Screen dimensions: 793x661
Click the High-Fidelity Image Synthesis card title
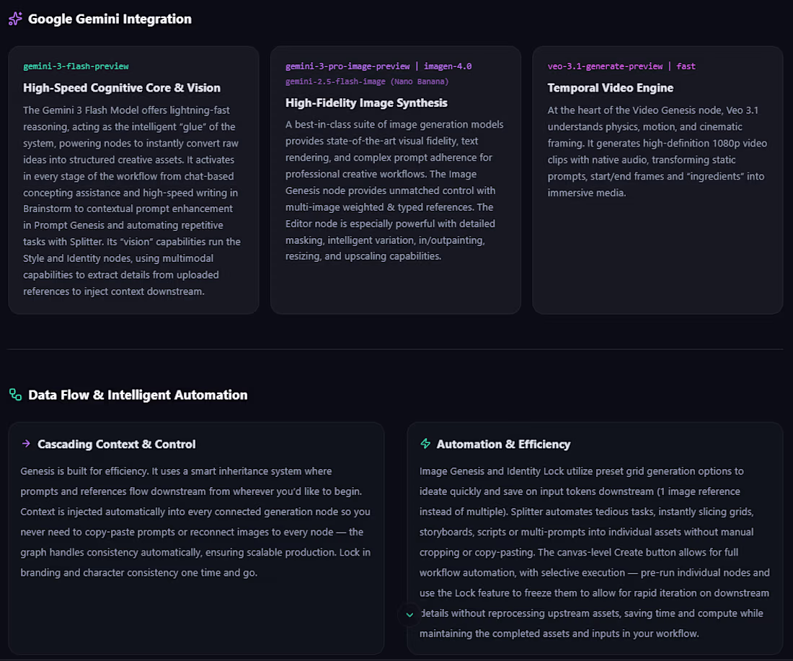(366, 103)
